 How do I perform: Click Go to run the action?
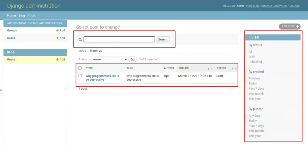click(133, 59)
